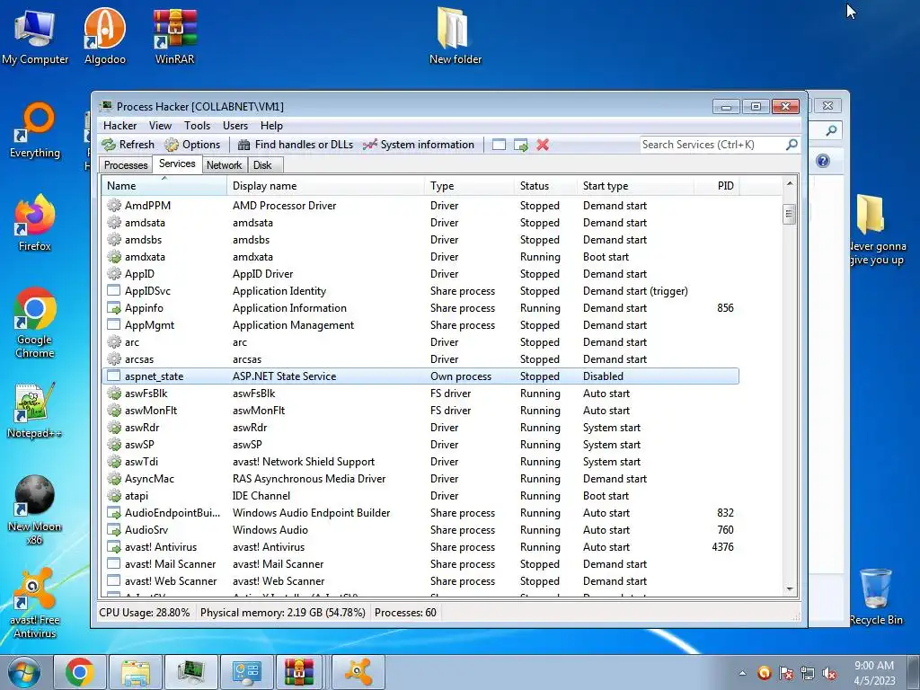This screenshot has height=690, width=920.
Task: Select the aspnet_state service row
Action: (420, 376)
